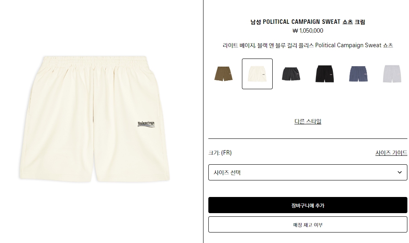Choose the black shorts color swatch
The image size is (409, 243).
click(x=325, y=74)
